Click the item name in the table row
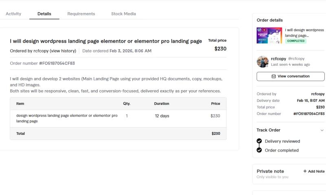The image size is (326, 195). [x=67, y=118]
